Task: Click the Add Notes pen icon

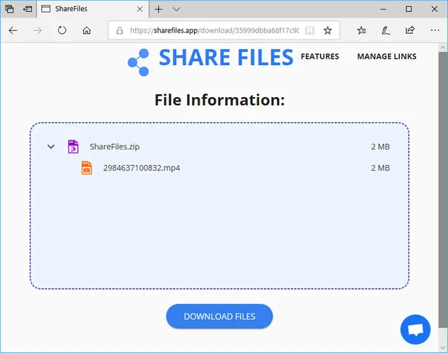Action: coord(385,30)
